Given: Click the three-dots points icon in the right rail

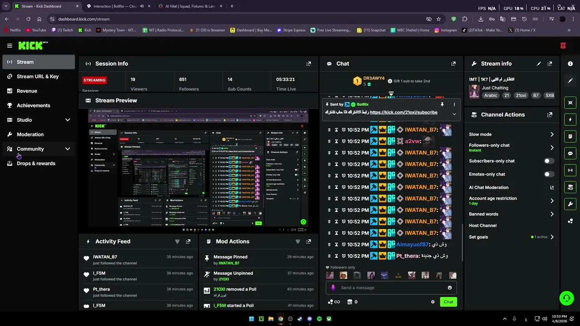Looking at the screenshot, I should tap(570, 221).
